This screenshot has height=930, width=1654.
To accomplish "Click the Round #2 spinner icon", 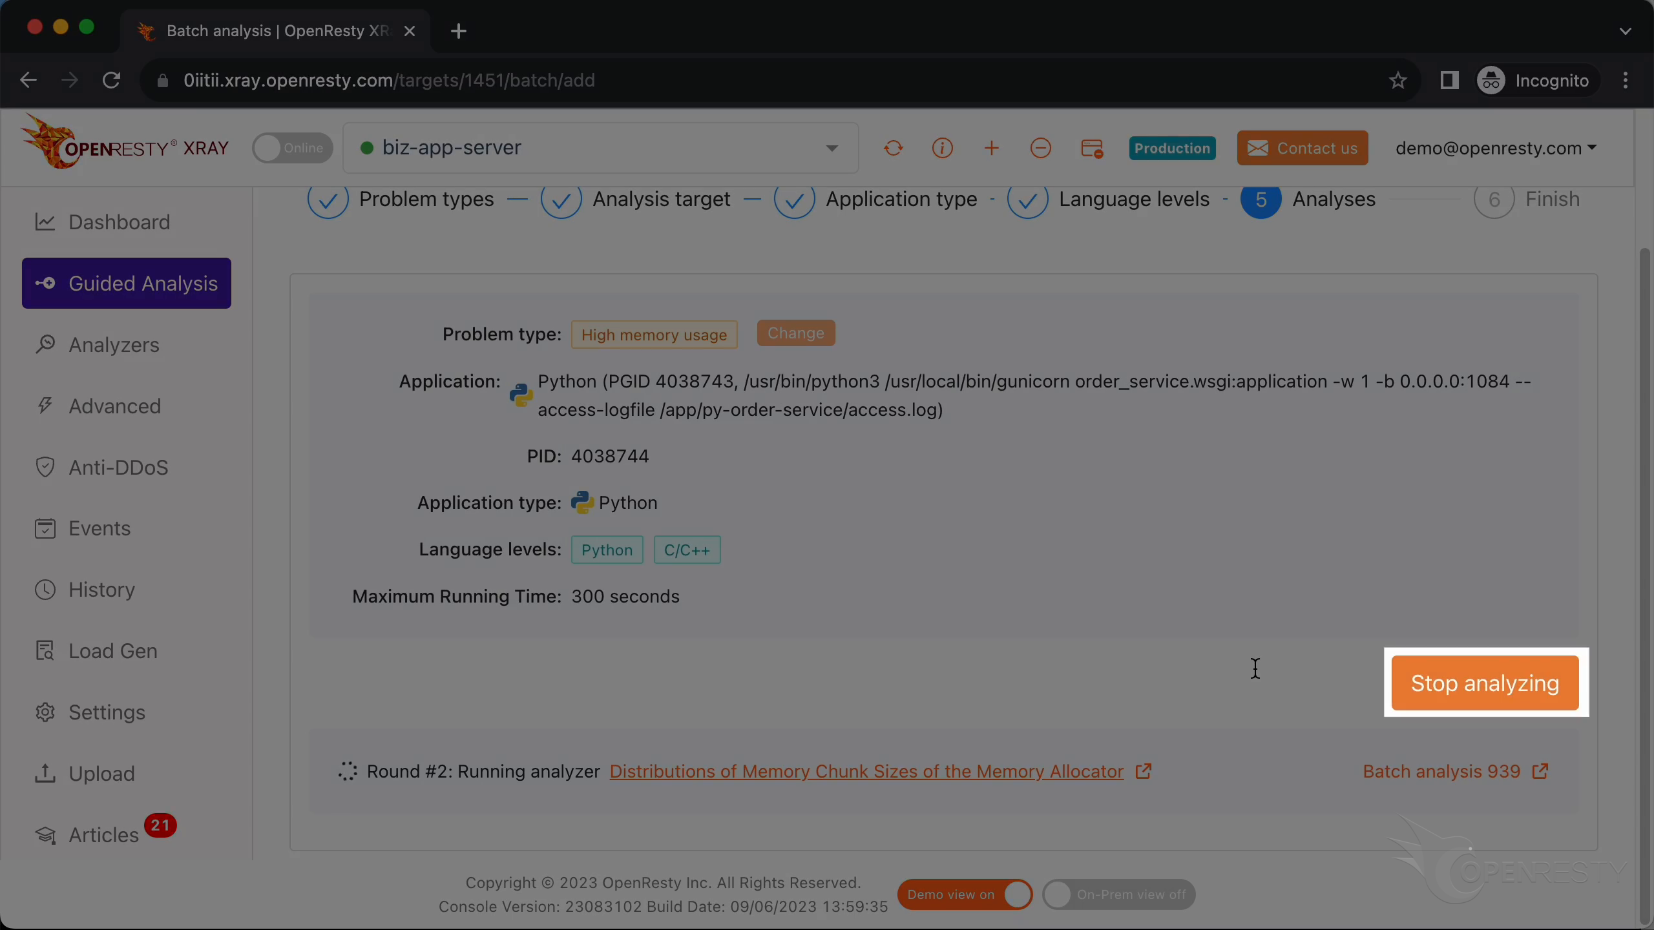I will pos(348,771).
